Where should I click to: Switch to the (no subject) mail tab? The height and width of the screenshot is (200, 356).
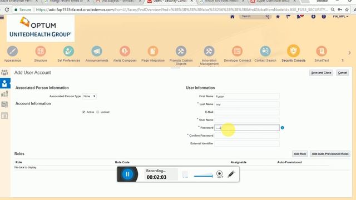pyautogui.click(x=118, y=1)
